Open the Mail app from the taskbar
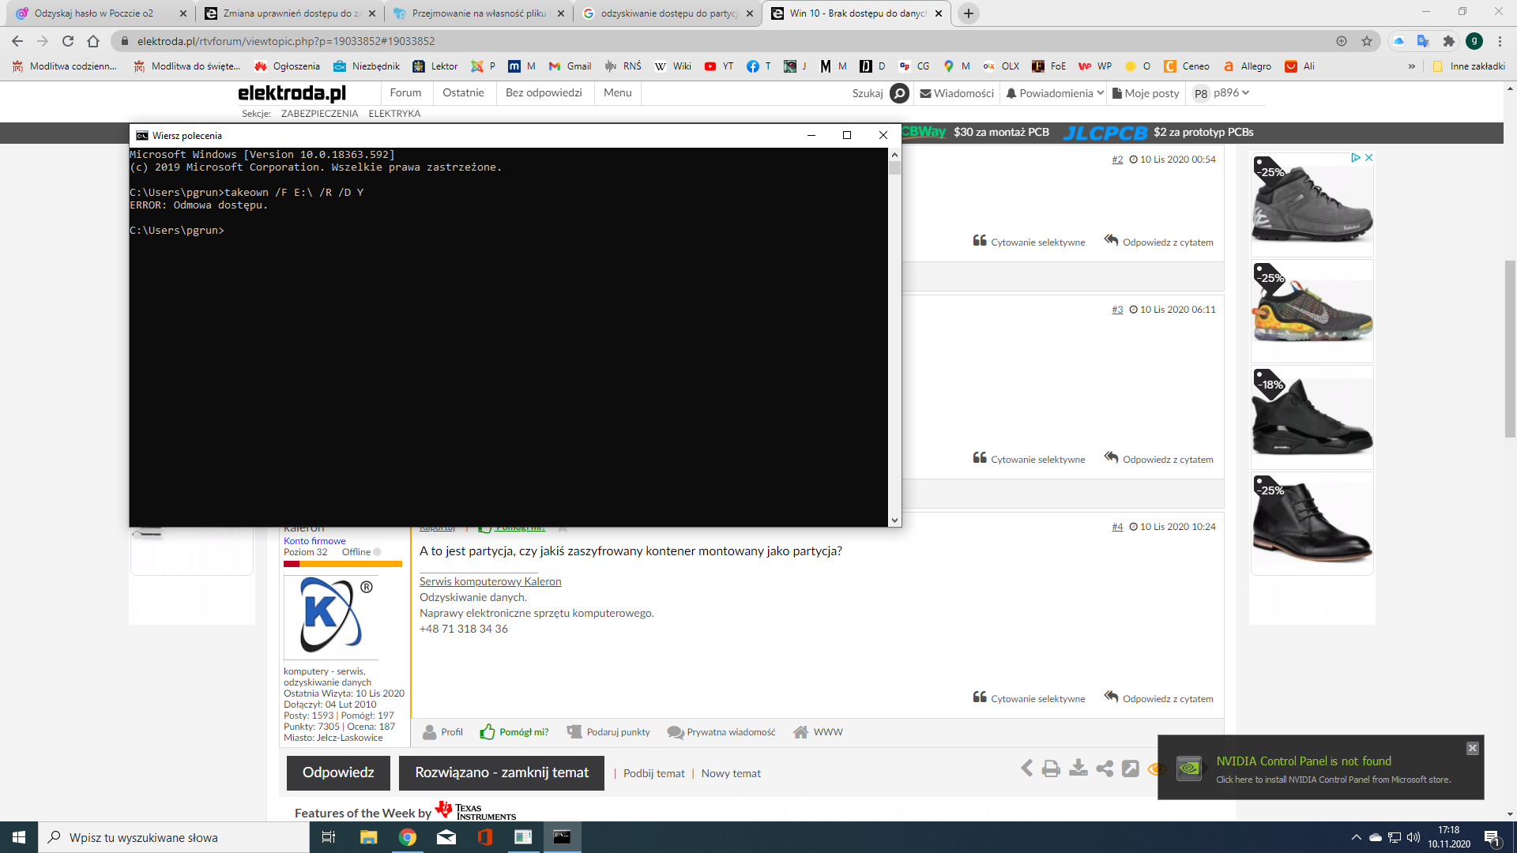Viewport: 1517px width, 853px height. pyautogui.click(x=446, y=837)
